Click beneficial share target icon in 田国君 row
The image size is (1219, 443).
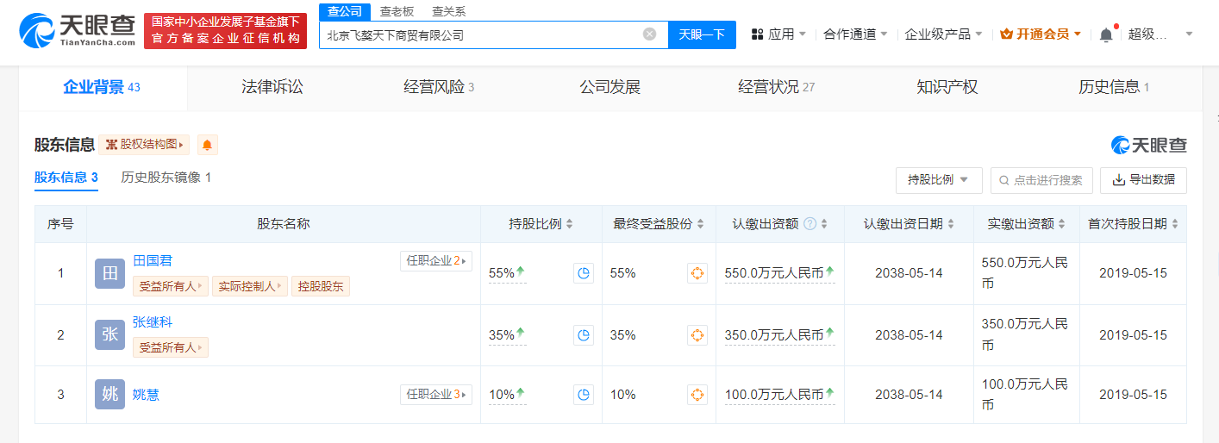click(x=697, y=273)
